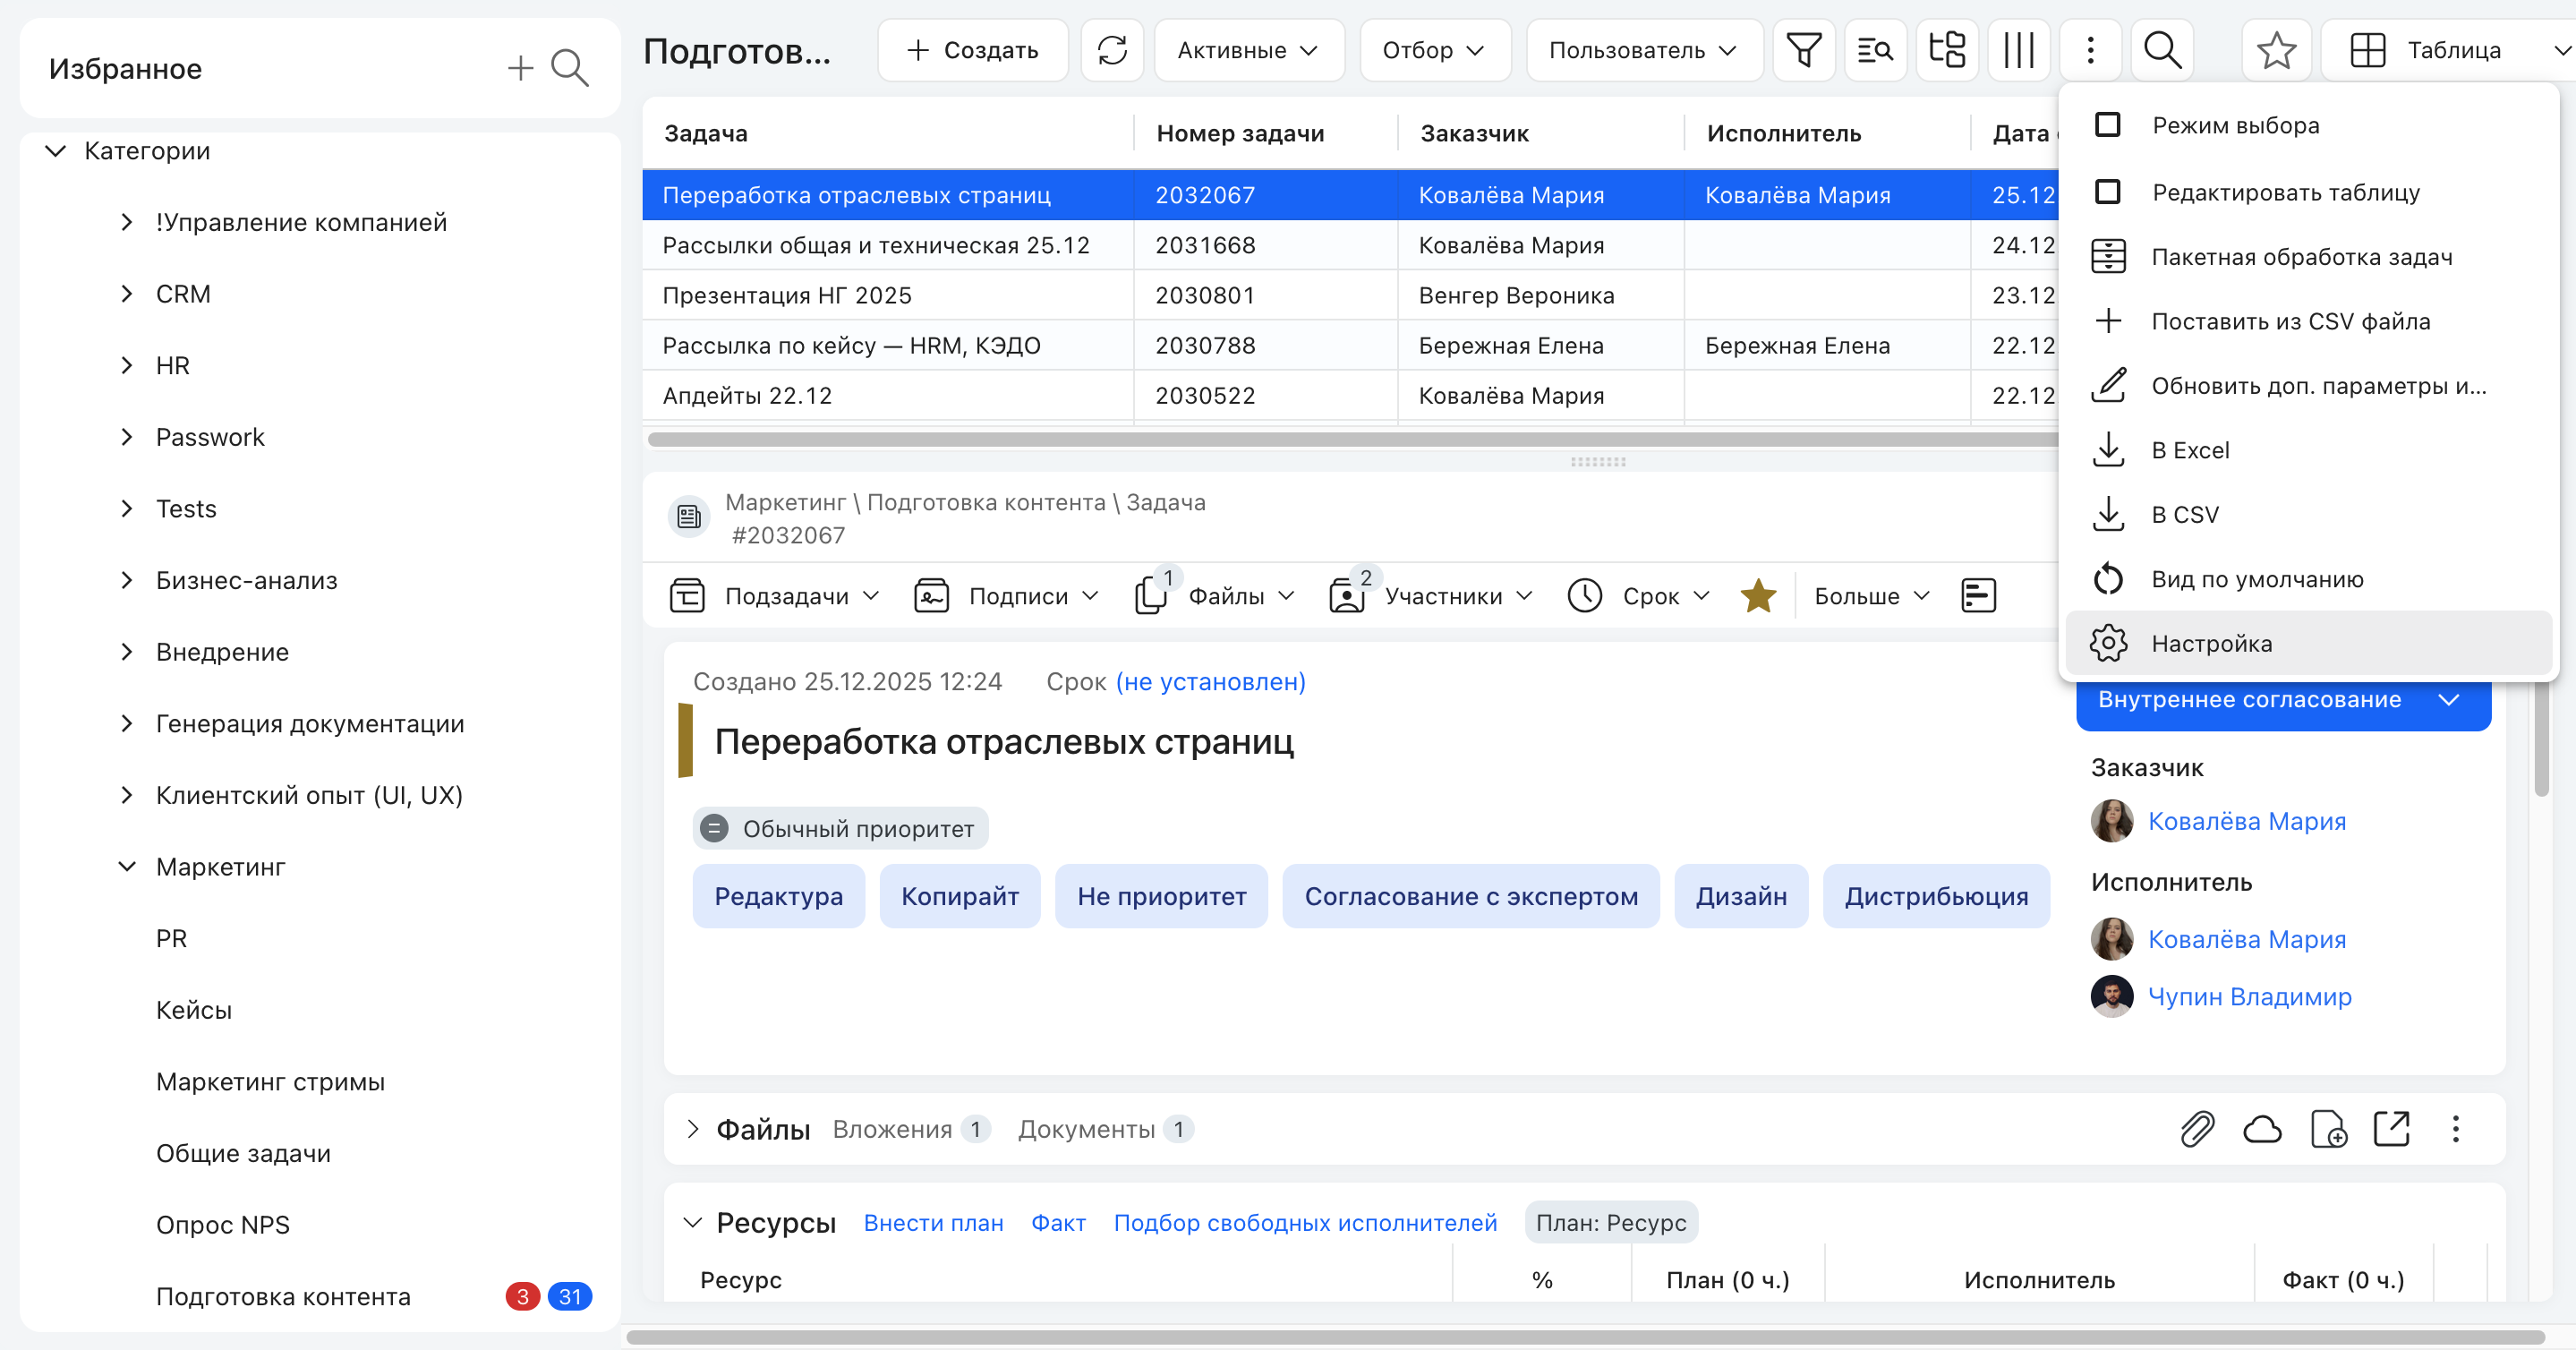Click the list search icon in toolbar
This screenshot has width=2576, height=1350.
click(1875, 50)
